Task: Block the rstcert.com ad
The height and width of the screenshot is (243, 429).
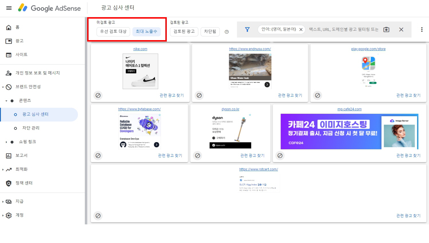Action: pyautogui.click(x=98, y=216)
